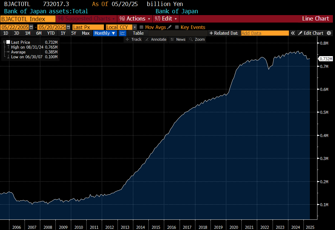The height and width of the screenshot is (230, 335).
Task: Open the start date calendar picker
Action: 31,27
